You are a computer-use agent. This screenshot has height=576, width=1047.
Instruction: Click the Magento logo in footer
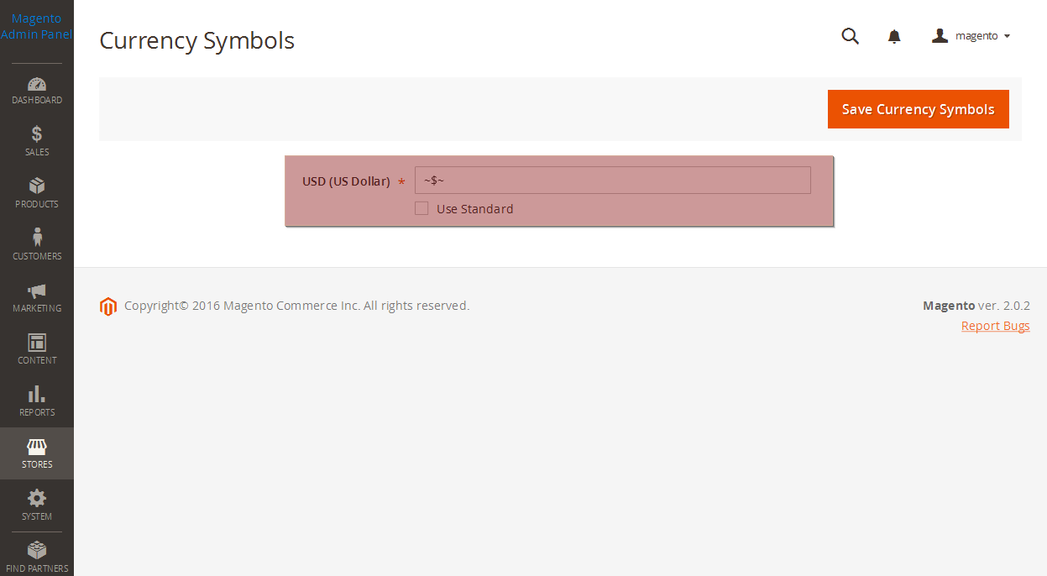coord(108,306)
